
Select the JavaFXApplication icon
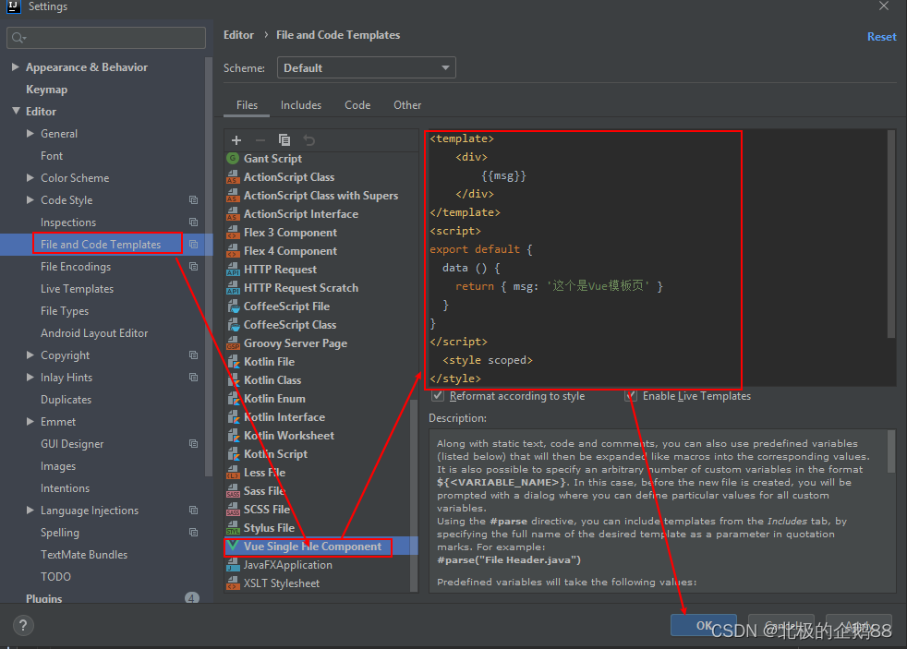[233, 565]
